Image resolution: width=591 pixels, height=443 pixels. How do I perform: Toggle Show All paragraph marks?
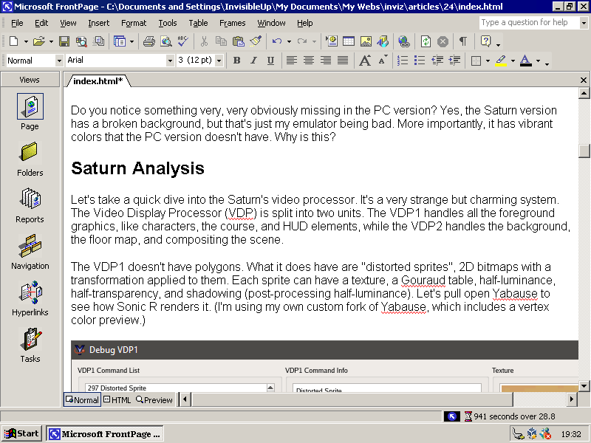coord(463,41)
